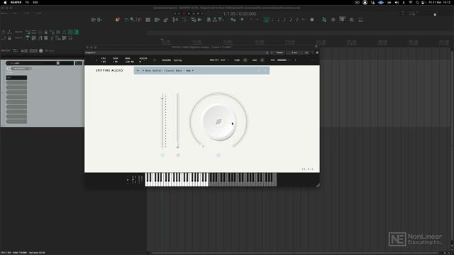
Task: Click the blue dot under the big knob
Action: 218,155
